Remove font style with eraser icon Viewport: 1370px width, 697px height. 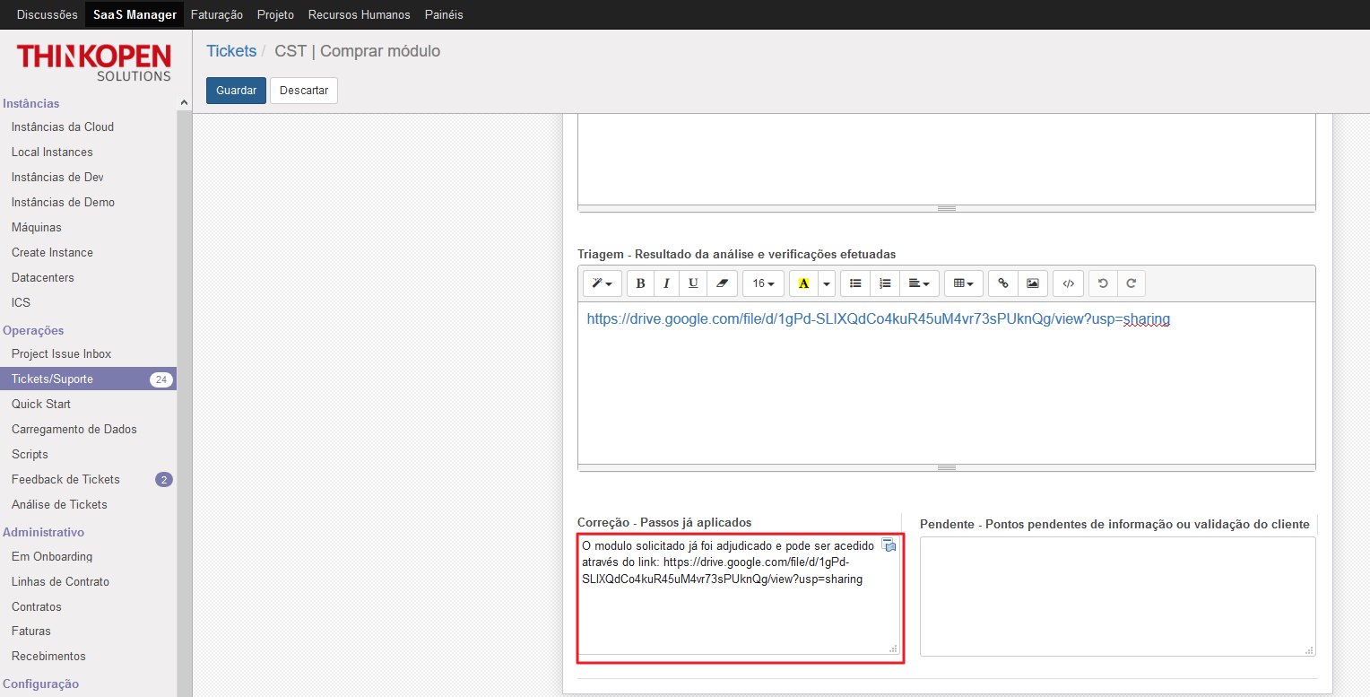[x=721, y=283]
